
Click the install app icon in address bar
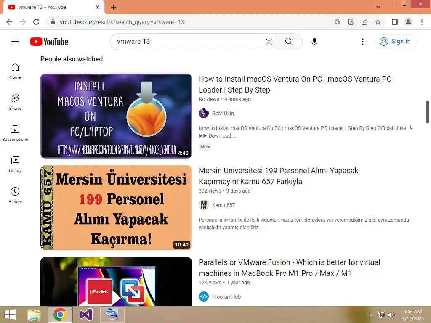click(x=351, y=22)
